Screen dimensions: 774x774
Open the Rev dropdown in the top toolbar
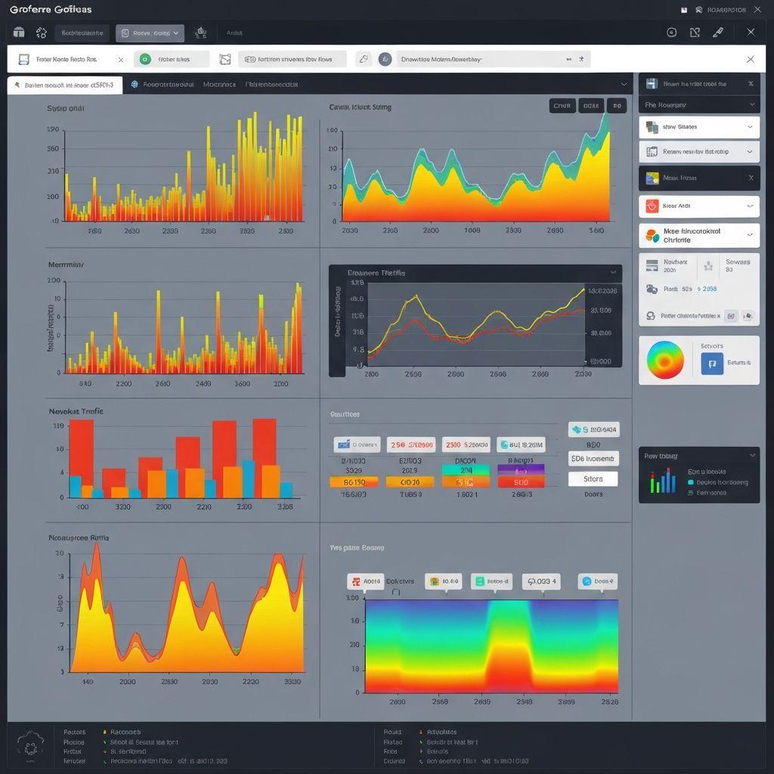[x=150, y=33]
